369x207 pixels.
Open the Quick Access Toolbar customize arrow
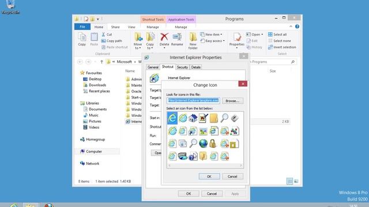98,19
